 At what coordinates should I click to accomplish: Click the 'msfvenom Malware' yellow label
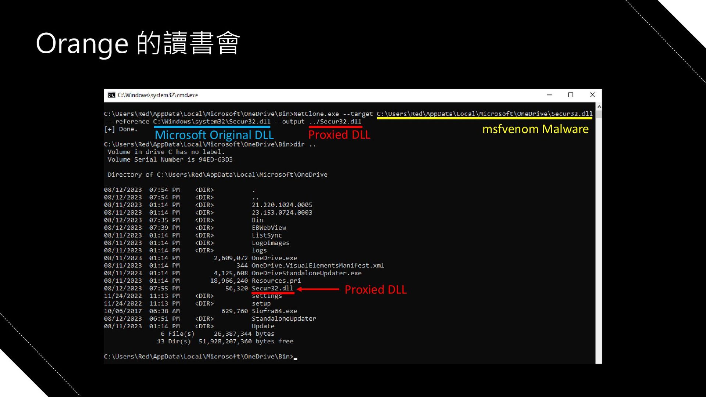[535, 129]
